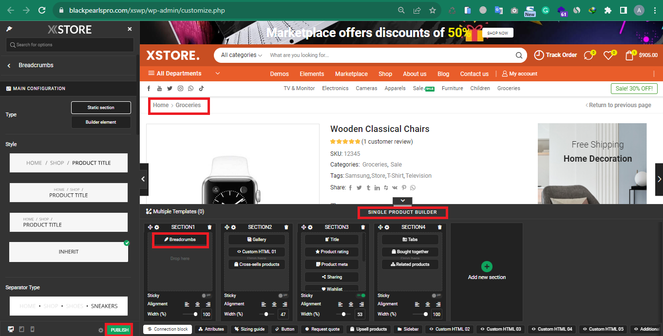
Task: Expand the All Departments menu chevron
Action: coord(218,74)
